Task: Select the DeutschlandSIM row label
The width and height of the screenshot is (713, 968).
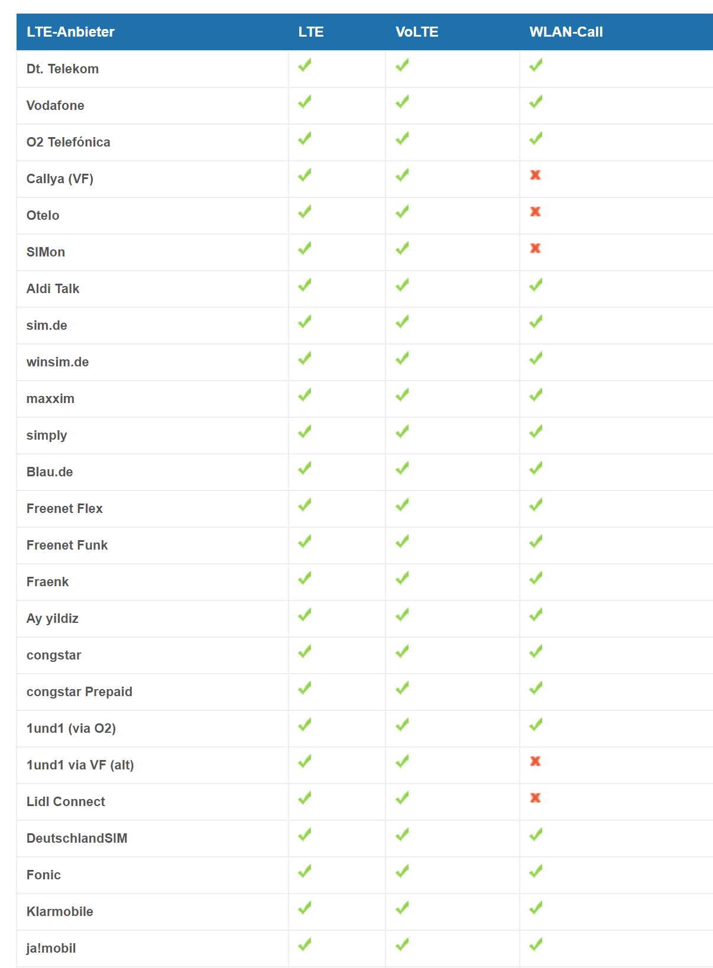Action: 77,838
